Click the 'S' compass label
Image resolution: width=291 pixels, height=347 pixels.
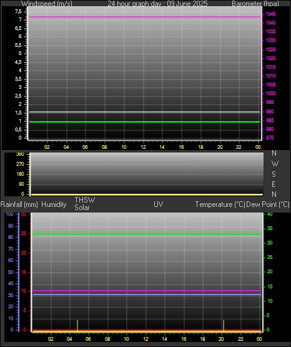point(274,174)
